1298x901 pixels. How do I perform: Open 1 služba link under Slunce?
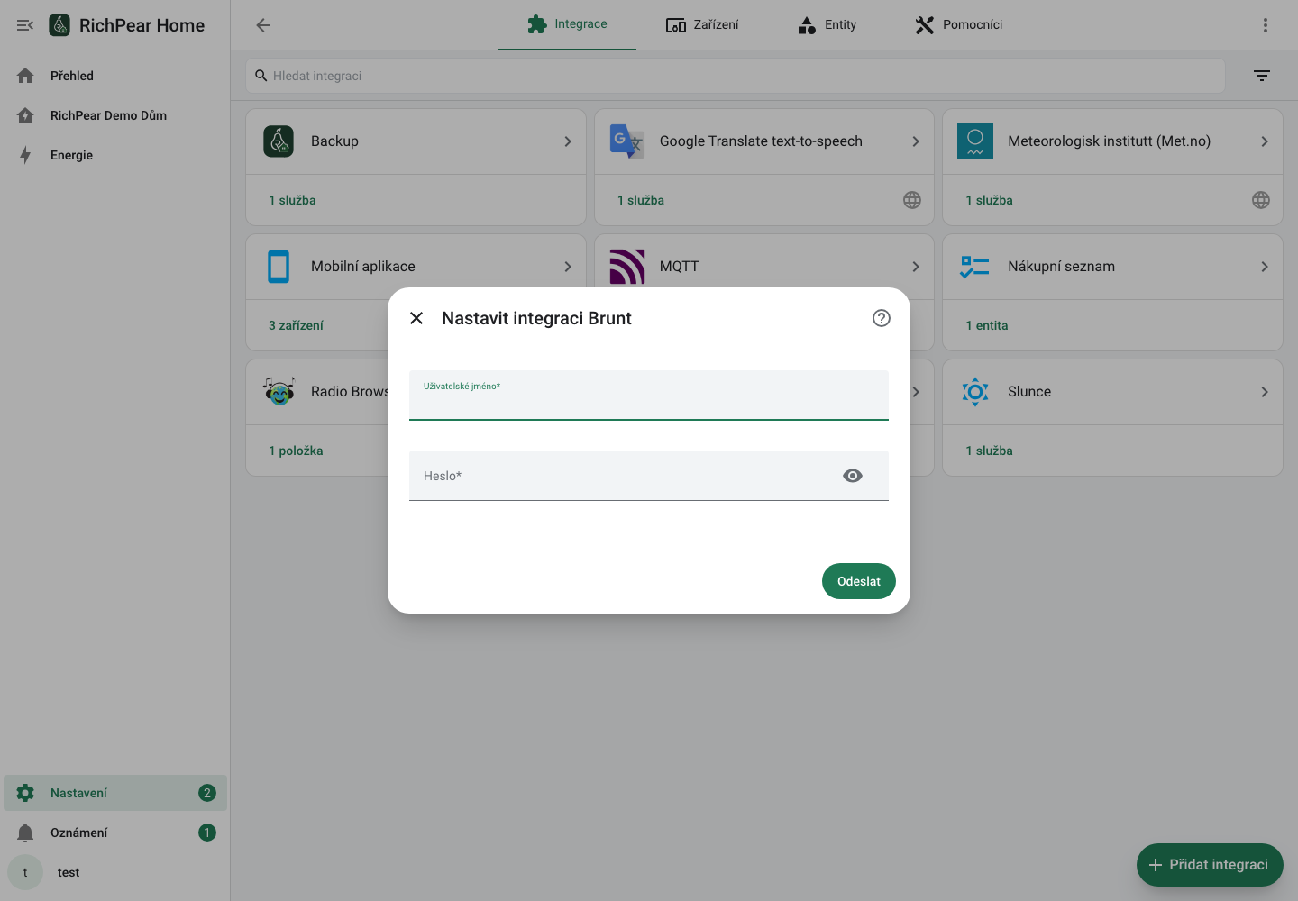tap(989, 450)
